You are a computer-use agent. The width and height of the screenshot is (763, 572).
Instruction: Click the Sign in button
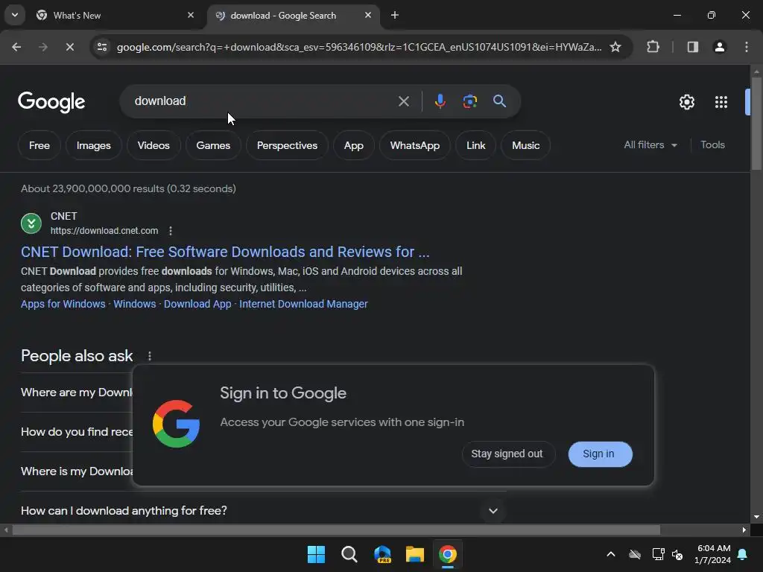click(x=600, y=454)
